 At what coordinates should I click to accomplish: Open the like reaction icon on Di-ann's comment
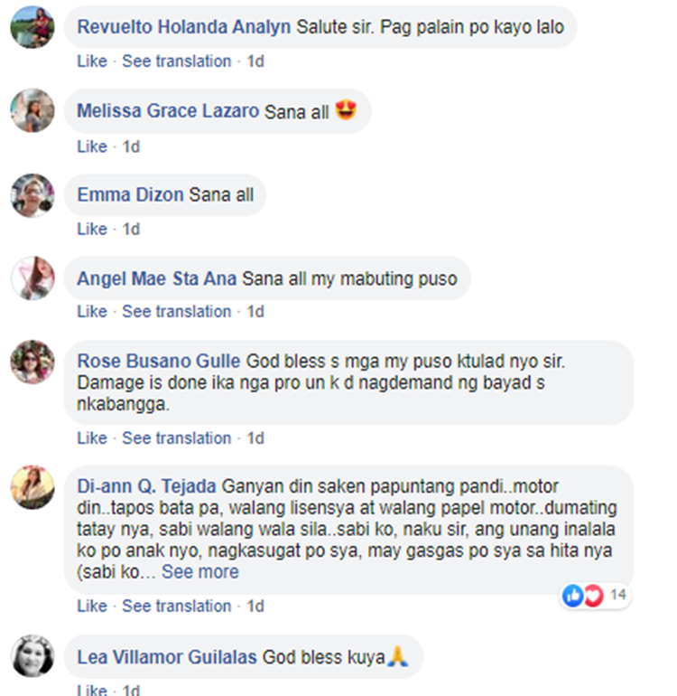click(x=572, y=596)
